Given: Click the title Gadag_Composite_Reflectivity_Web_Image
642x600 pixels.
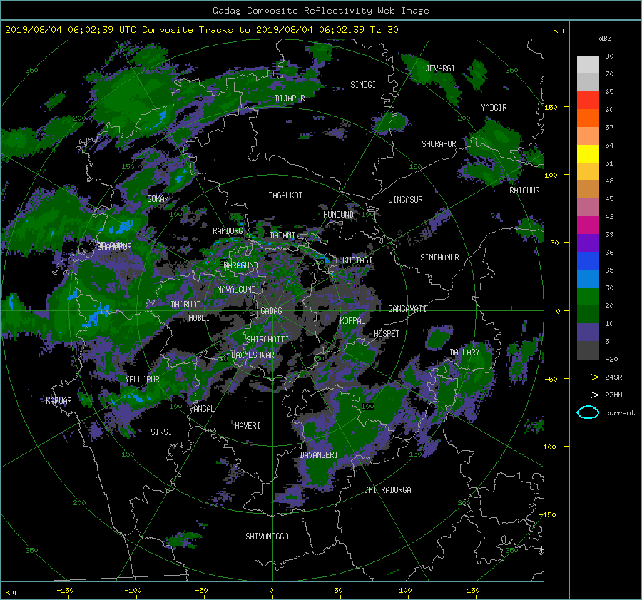Looking at the screenshot, I should 320,11.
